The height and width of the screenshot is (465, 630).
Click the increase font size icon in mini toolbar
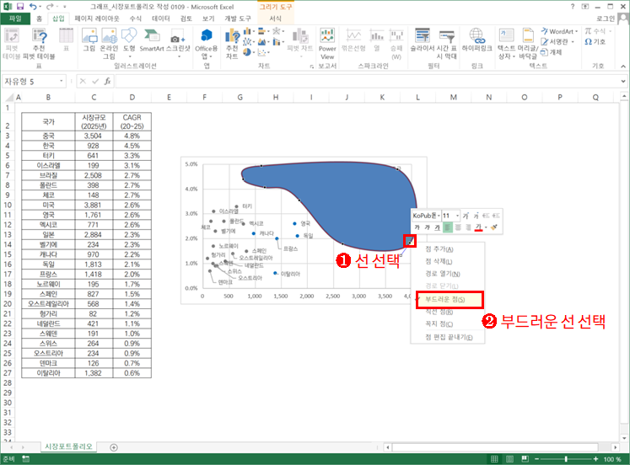point(466,216)
